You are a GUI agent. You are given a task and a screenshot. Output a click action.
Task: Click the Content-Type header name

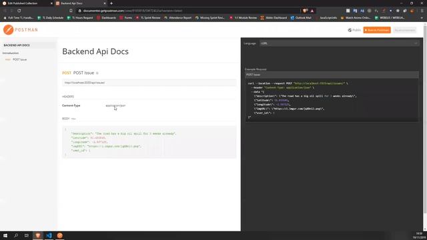click(x=71, y=105)
